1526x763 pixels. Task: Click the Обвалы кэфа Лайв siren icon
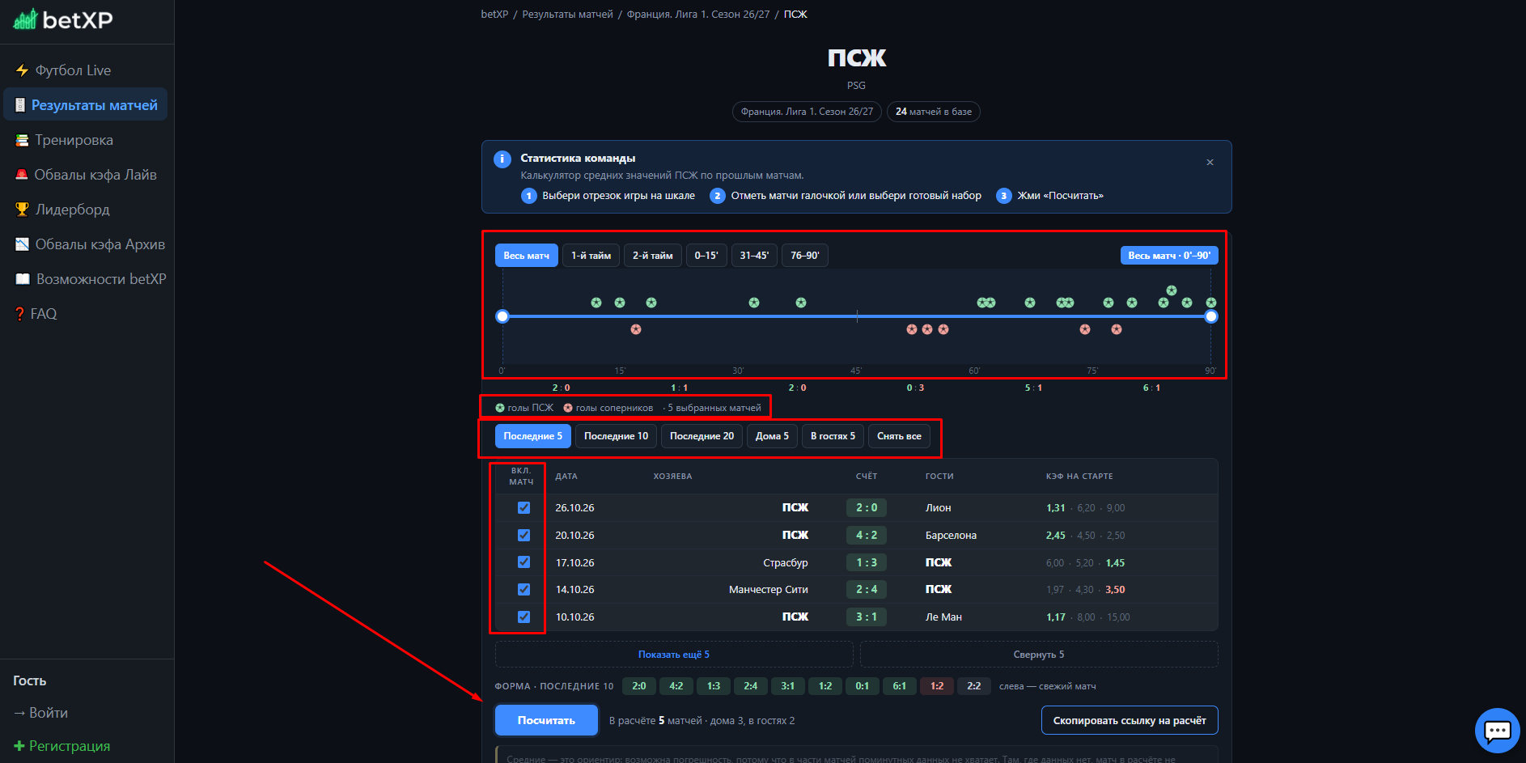(x=22, y=175)
